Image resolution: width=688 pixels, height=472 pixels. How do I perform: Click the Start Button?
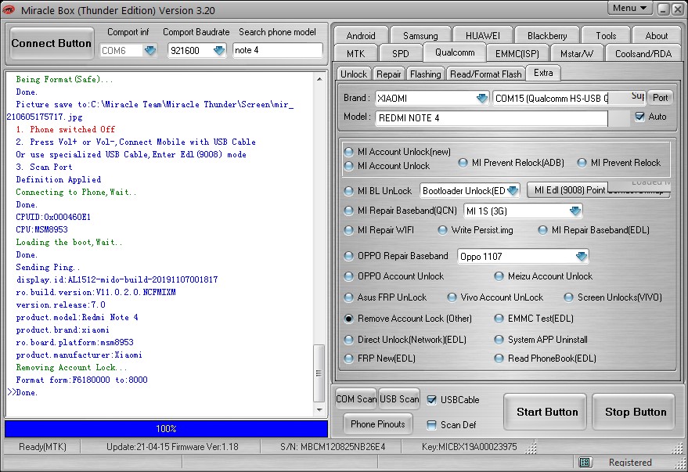545,412
